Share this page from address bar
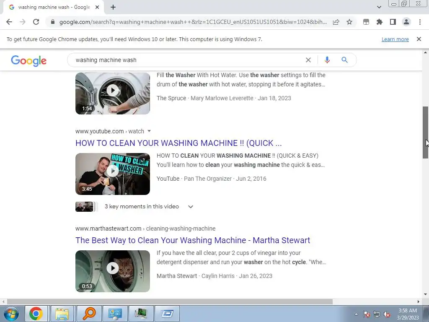 click(x=336, y=22)
